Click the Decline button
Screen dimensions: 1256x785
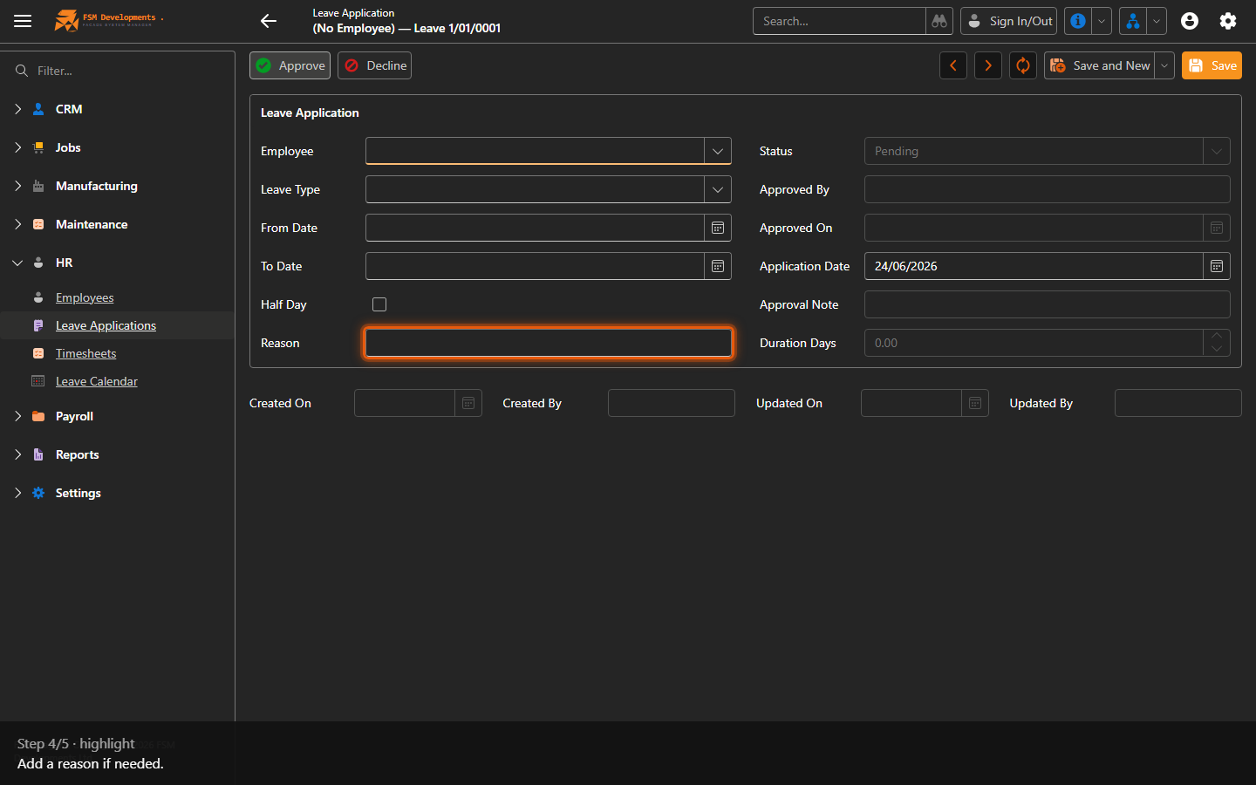375,65
